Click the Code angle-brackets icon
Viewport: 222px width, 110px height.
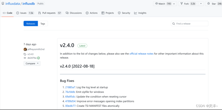click(x=4, y=13)
